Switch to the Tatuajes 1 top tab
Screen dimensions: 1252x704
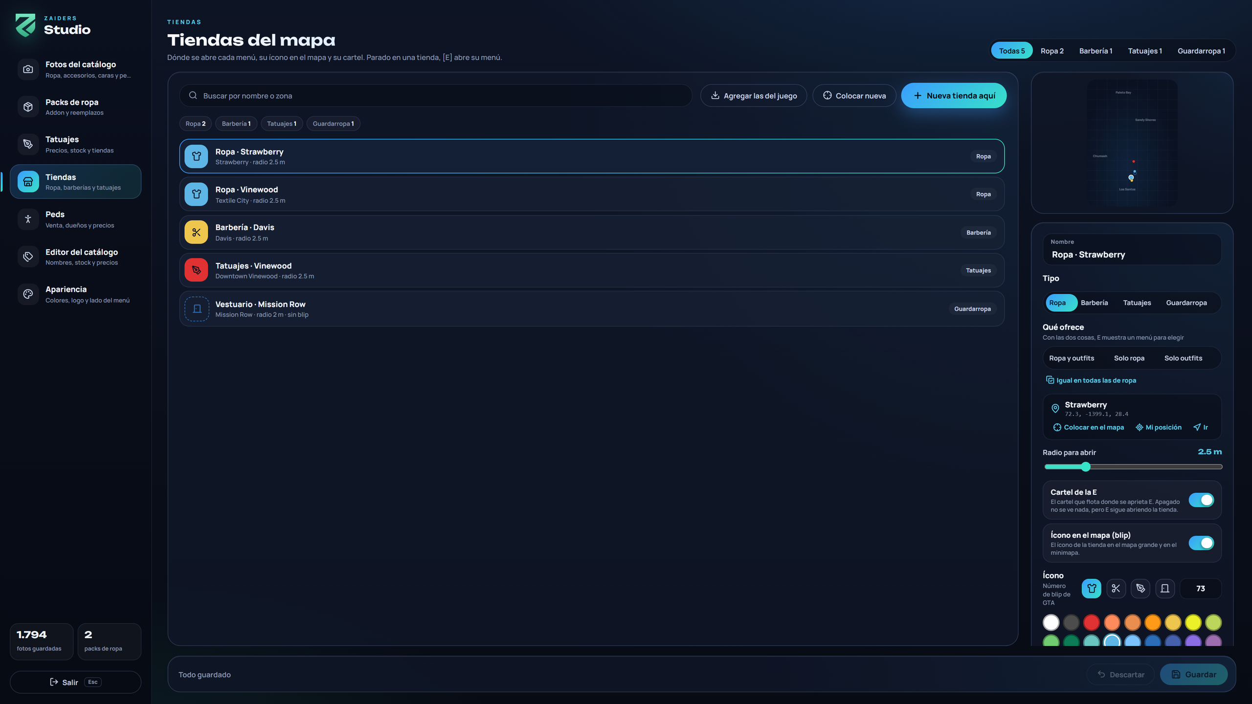(1145, 50)
